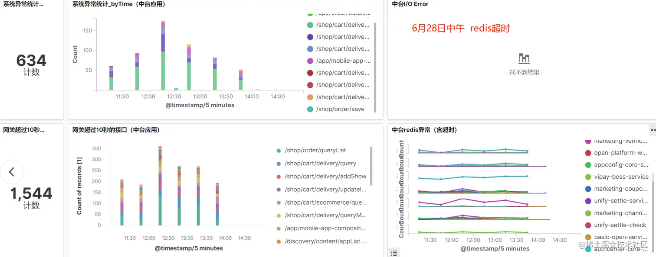656x257 pixels.
Task: Click the /shop/order/queryList legend entry
Action: click(315, 150)
